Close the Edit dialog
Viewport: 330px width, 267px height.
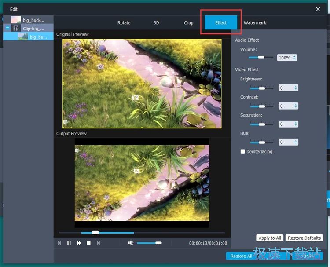click(x=318, y=9)
